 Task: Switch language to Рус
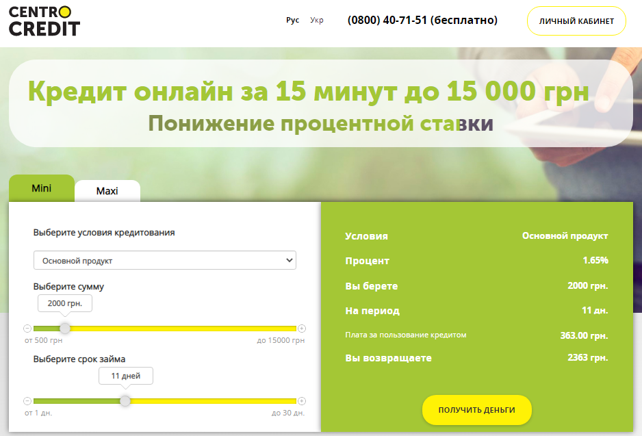coord(292,20)
